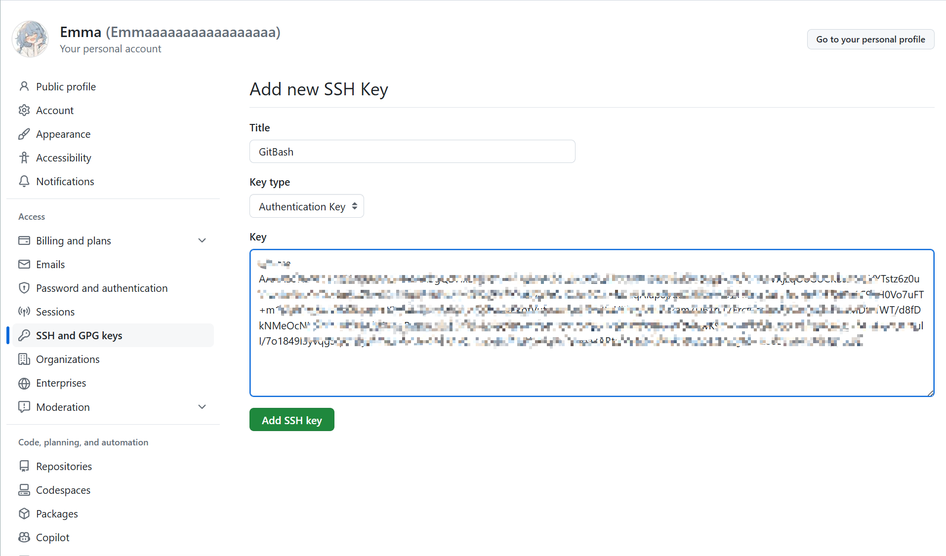The height and width of the screenshot is (556, 946).
Task: Click the Appearance paintbrush icon
Action: tap(24, 134)
